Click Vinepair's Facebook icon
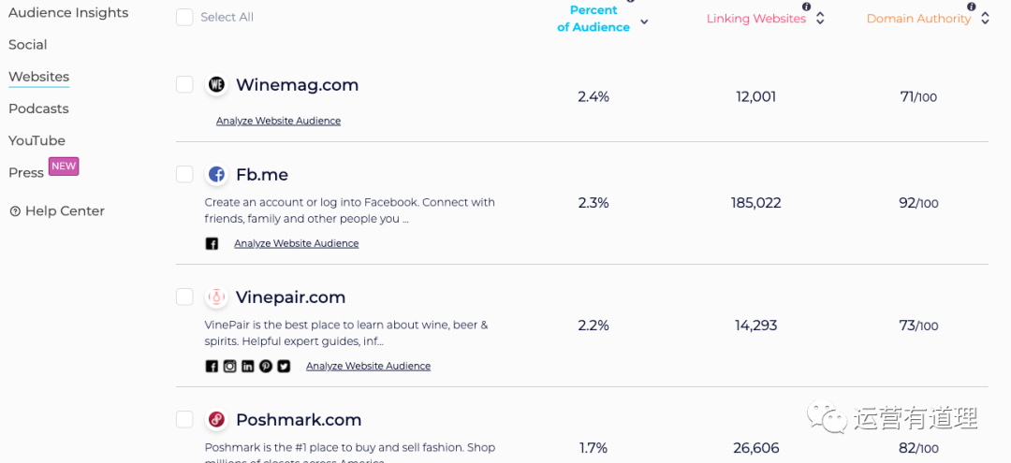1011x463 pixels. pyautogui.click(x=212, y=367)
